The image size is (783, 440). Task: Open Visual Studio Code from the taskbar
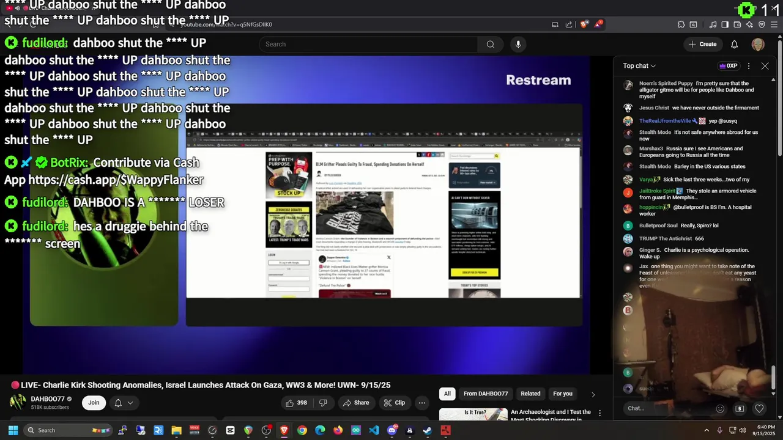374,430
